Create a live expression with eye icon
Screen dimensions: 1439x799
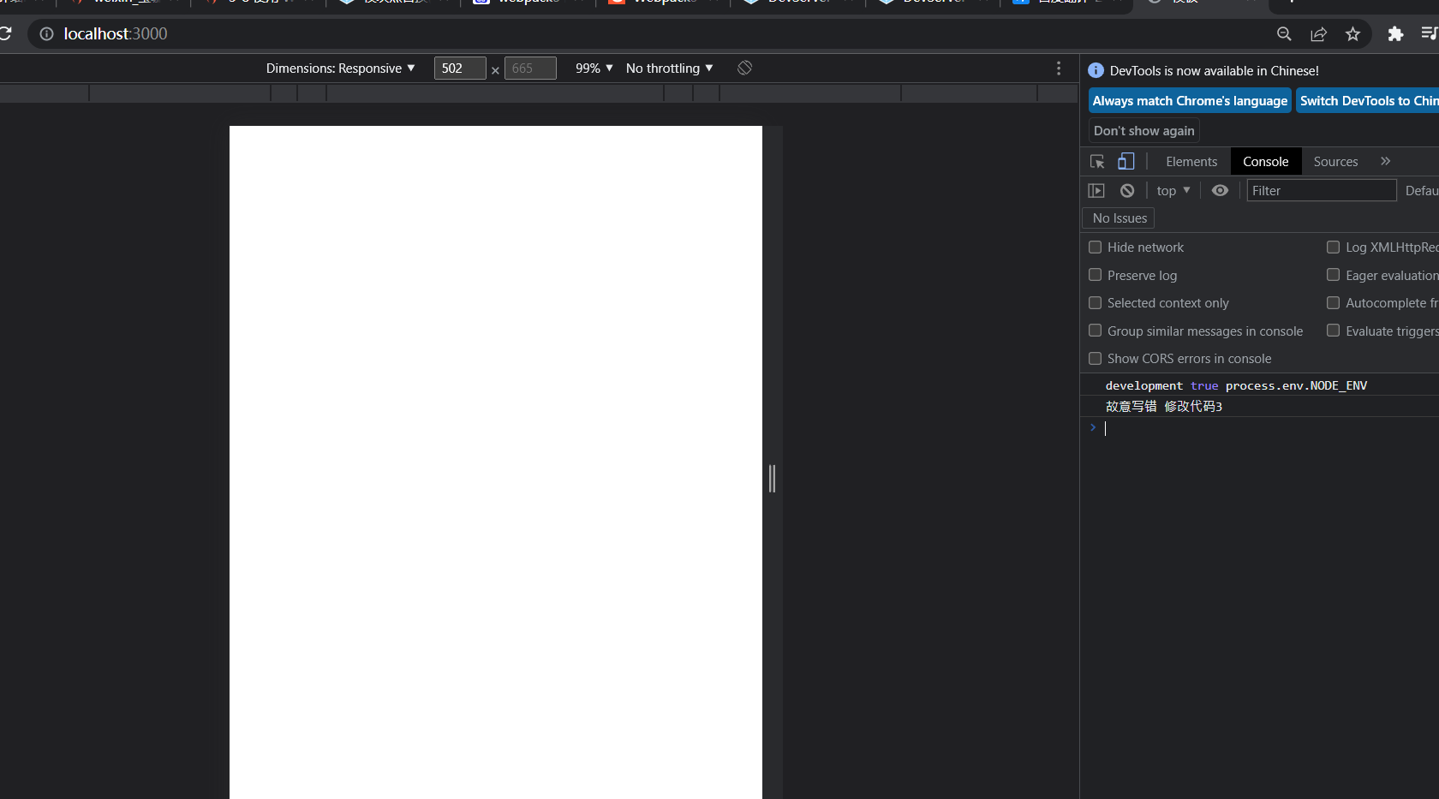point(1220,190)
